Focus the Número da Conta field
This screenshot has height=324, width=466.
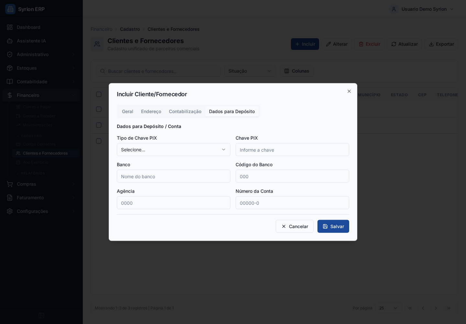click(x=292, y=203)
